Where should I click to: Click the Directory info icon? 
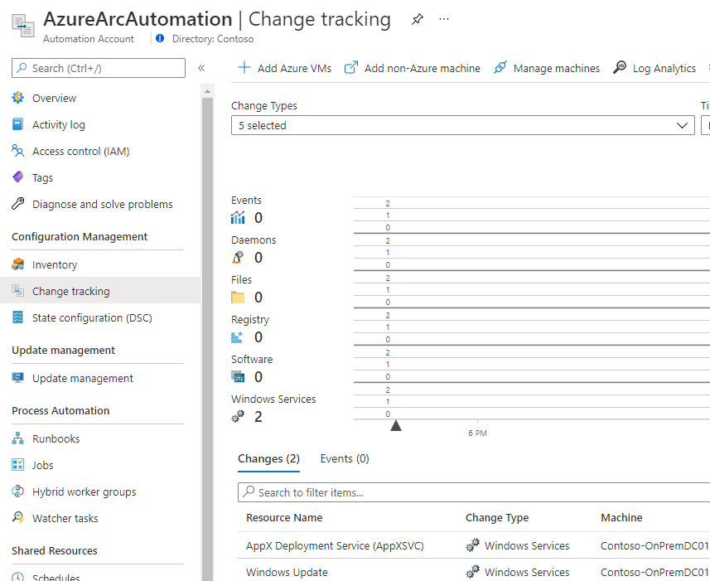161,39
